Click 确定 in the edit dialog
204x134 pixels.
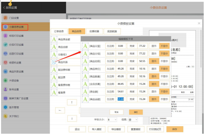(136, 112)
